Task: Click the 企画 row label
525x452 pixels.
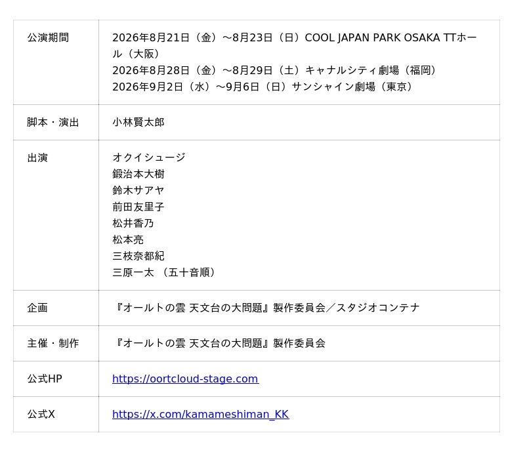Action: (x=37, y=308)
